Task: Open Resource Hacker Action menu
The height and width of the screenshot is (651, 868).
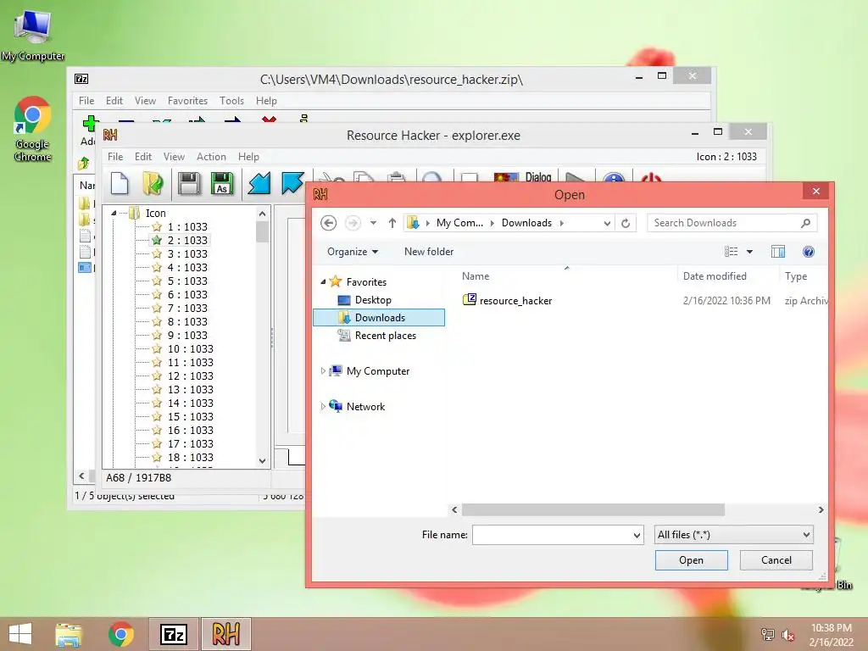Action: pyautogui.click(x=211, y=157)
